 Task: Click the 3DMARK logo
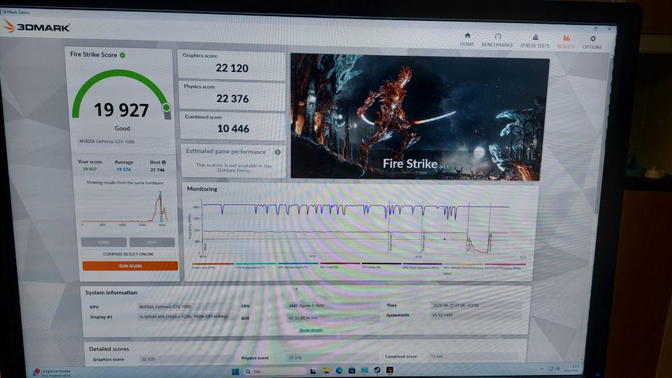pyautogui.click(x=36, y=27)
